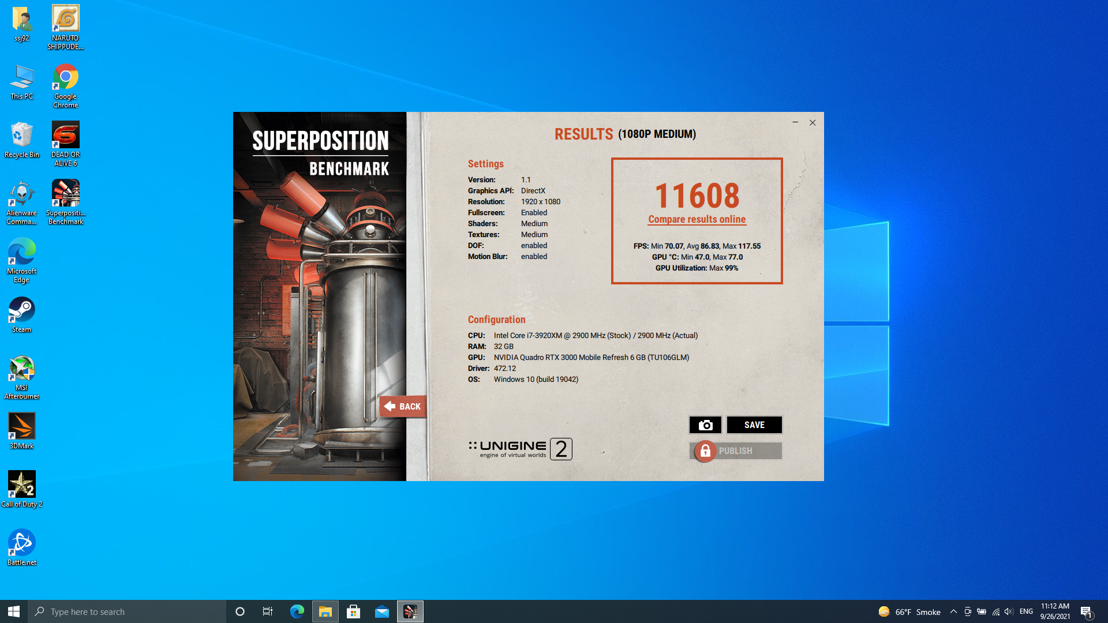The height and width of the screenshot is (623, 1108).
Task: Click Superposition Benchmark taskbar button
Action: coord(410,611)
